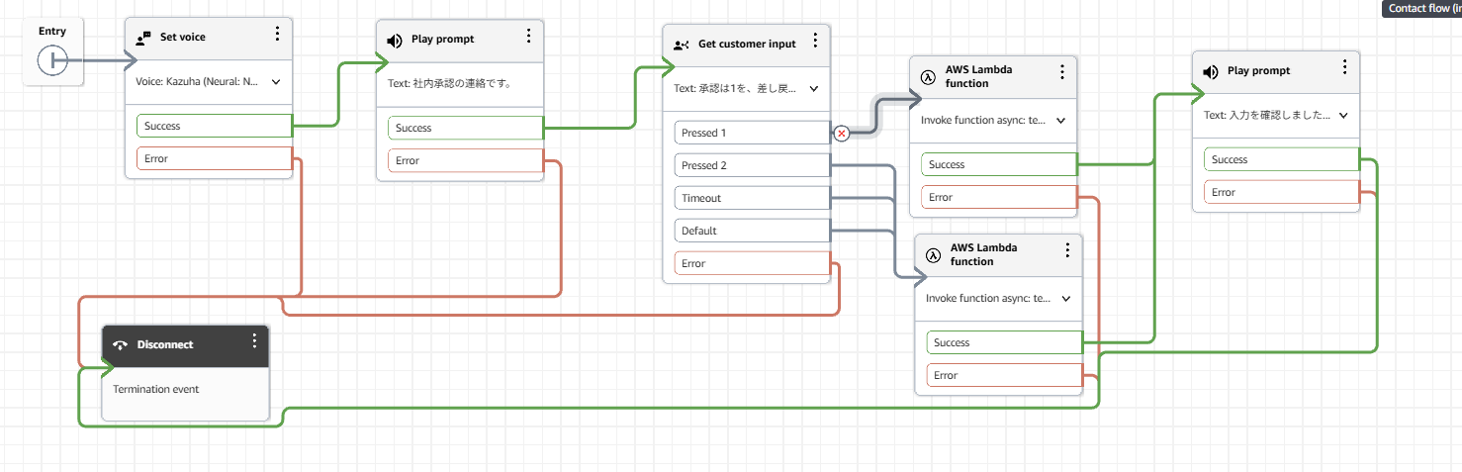Expand the Voice: Kazuha chevron in Set voice

(276, 82)
